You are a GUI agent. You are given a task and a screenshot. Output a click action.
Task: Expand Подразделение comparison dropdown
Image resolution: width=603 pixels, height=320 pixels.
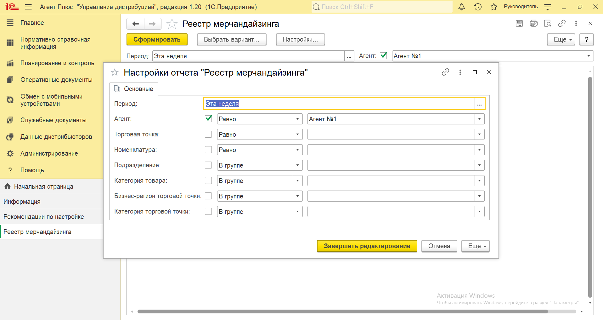click(x=297, y=165)
